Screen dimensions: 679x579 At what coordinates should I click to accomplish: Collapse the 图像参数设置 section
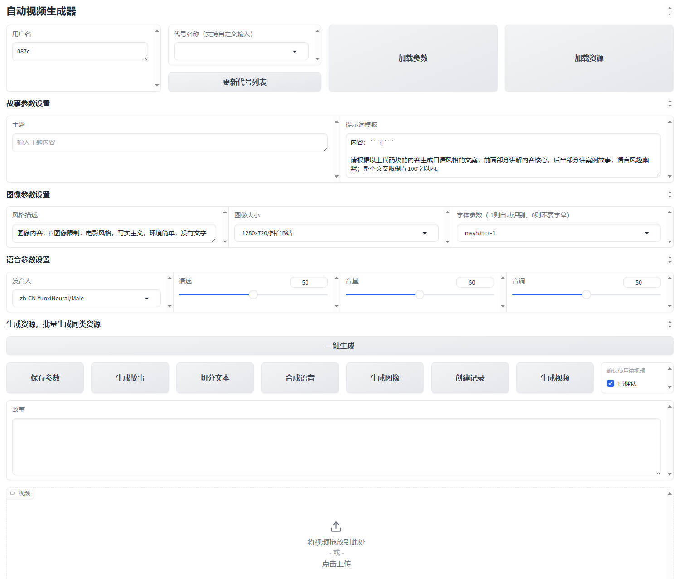click(x=669, y=194)
